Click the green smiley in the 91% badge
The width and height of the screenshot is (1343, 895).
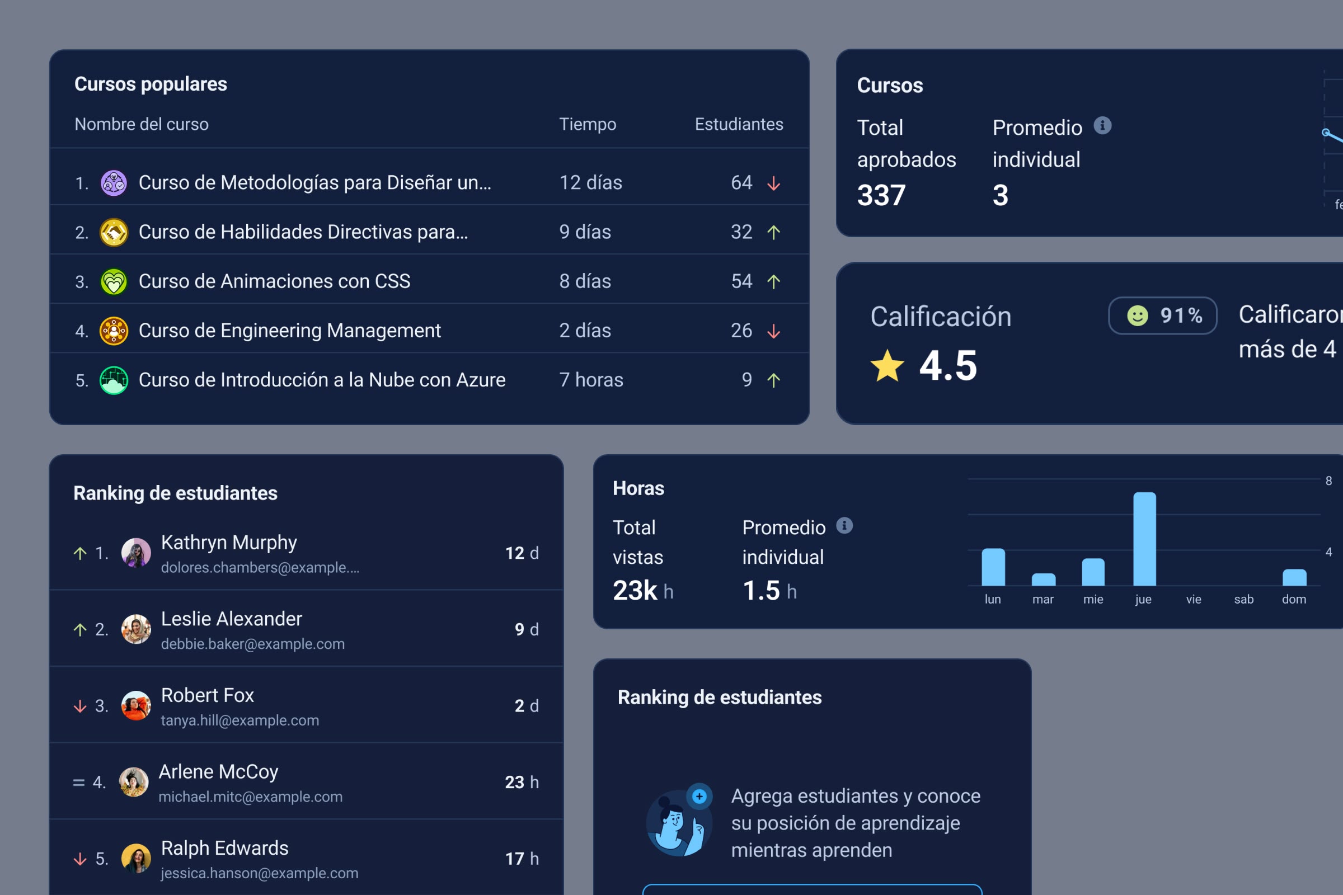click(x=1137, y=315)
